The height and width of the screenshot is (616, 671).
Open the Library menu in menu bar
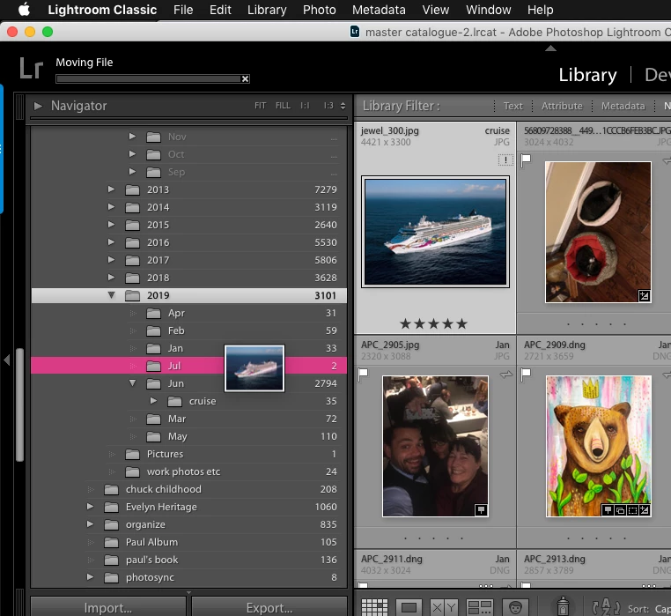pos(267,10)
